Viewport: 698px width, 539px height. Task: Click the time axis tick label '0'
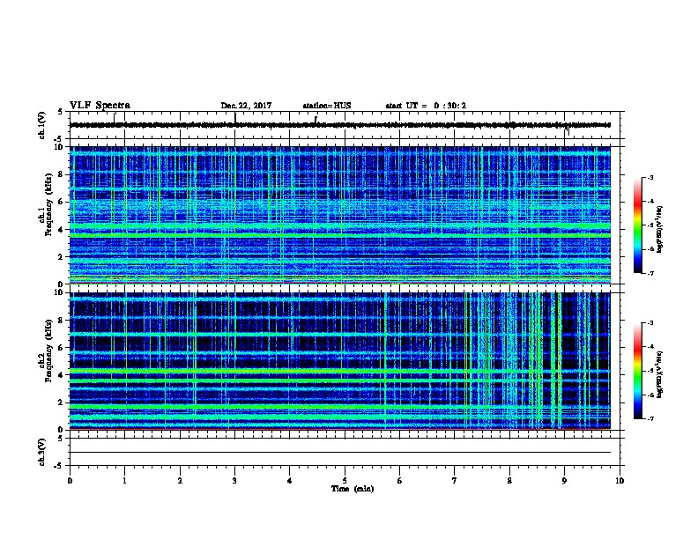70,480
